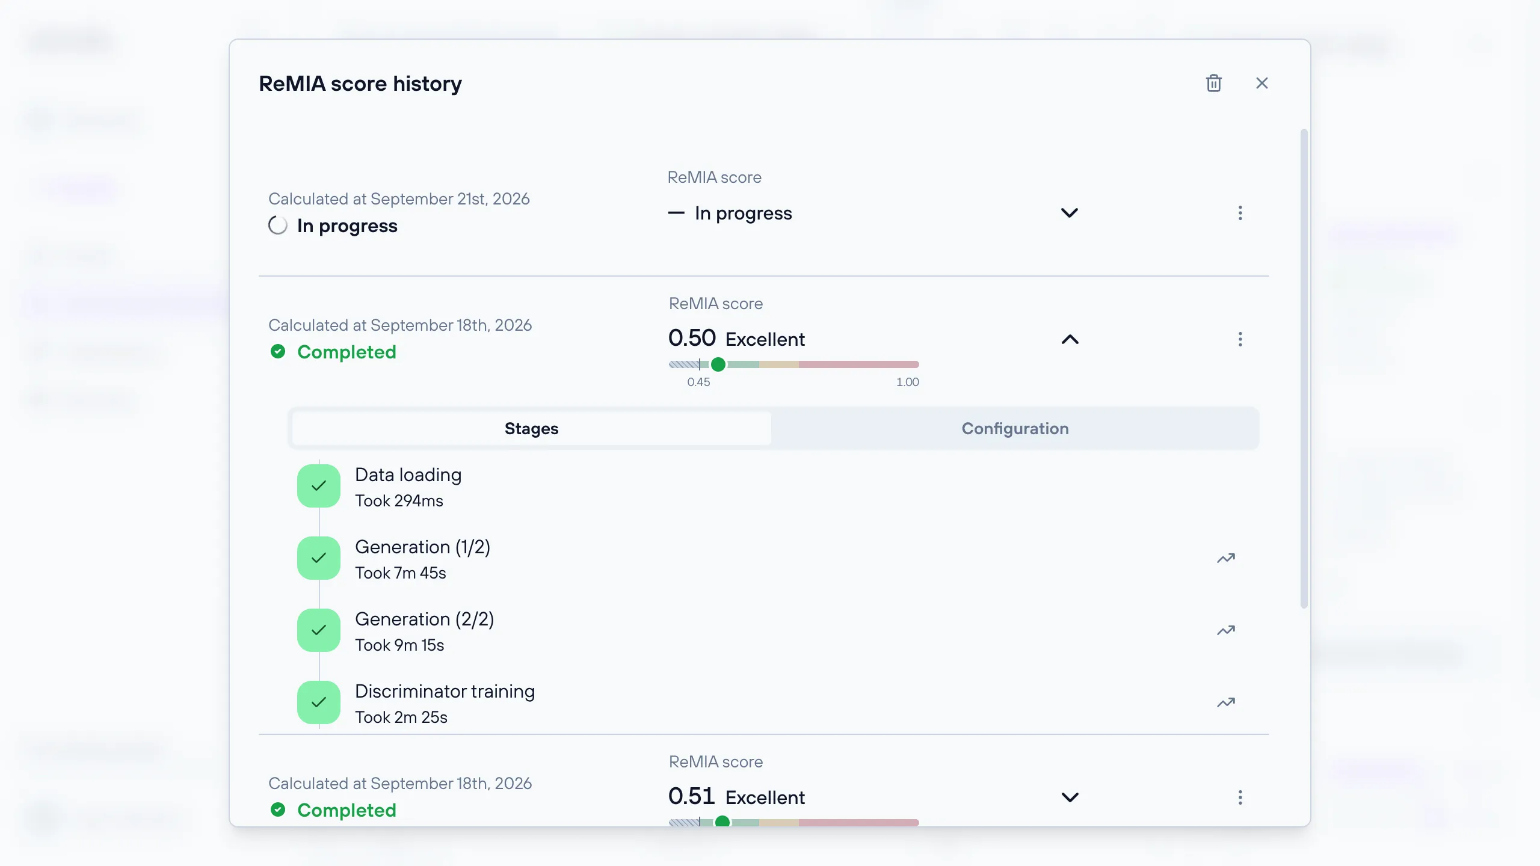Click the "1.00" scale label
Viewport: 1540px width, 866px height.
908,382
